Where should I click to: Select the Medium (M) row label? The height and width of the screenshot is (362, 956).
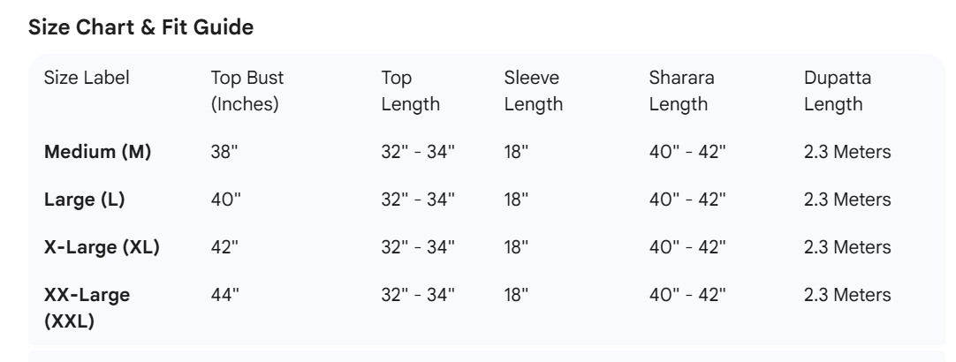[x=98, y=152]
